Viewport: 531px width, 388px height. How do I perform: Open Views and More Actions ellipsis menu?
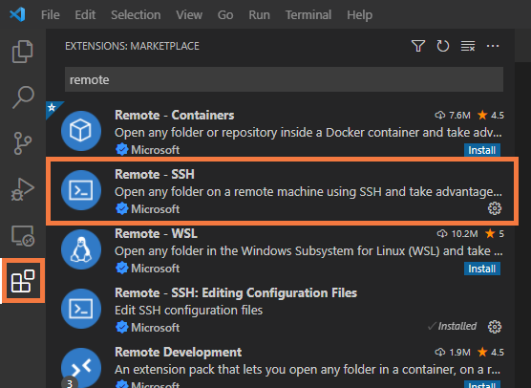point(493,46)
